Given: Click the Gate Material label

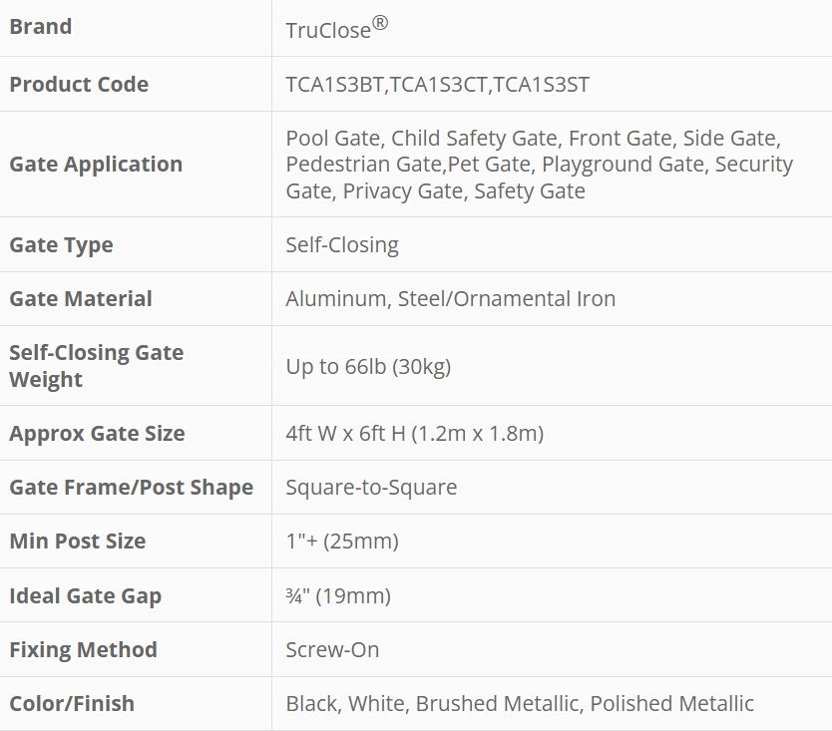Looking at the screenshot, I should 81,299.
